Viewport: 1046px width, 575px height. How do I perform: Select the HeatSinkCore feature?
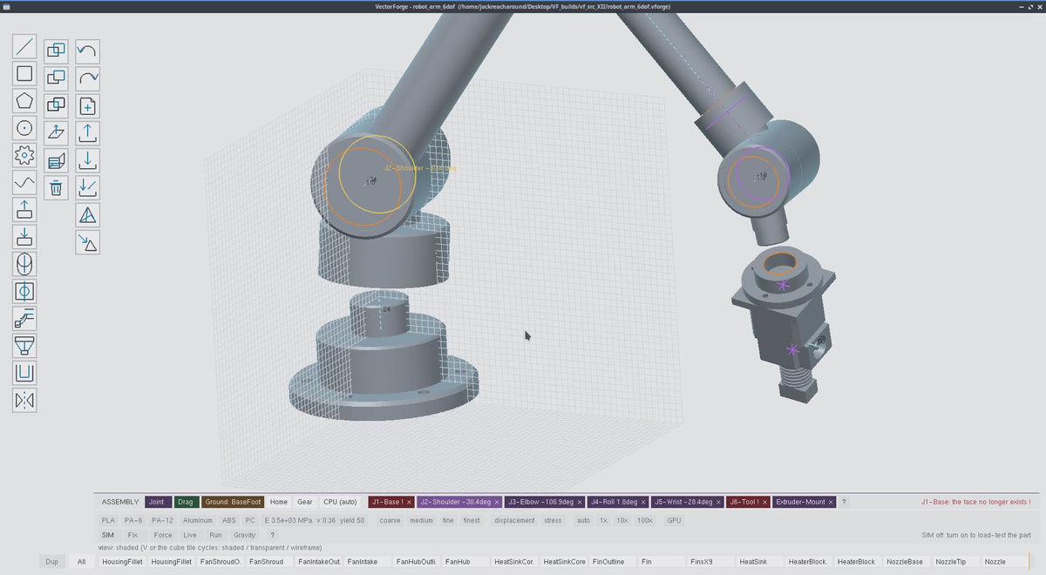click(563, 562)
